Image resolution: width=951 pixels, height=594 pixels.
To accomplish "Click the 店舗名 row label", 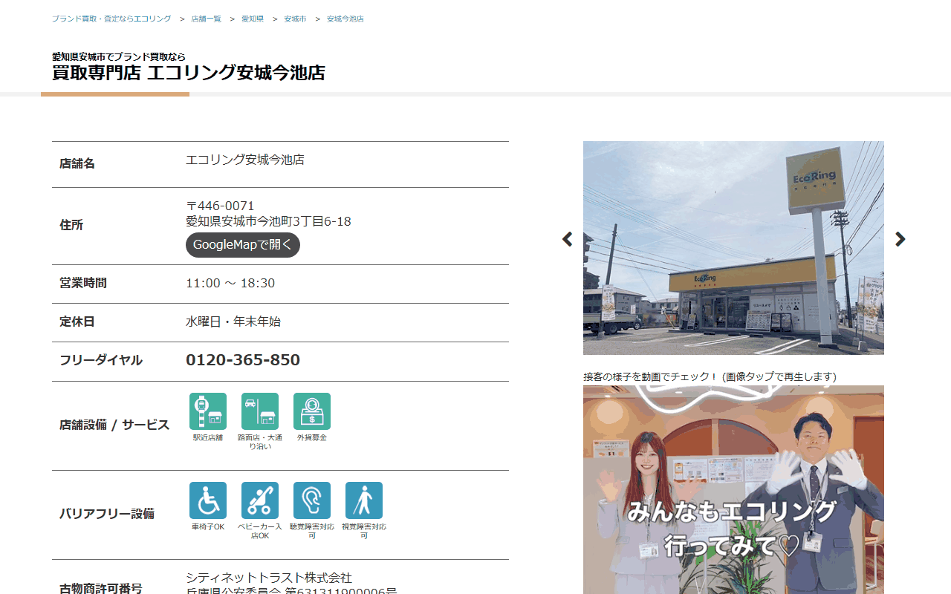I will (77, 163).
